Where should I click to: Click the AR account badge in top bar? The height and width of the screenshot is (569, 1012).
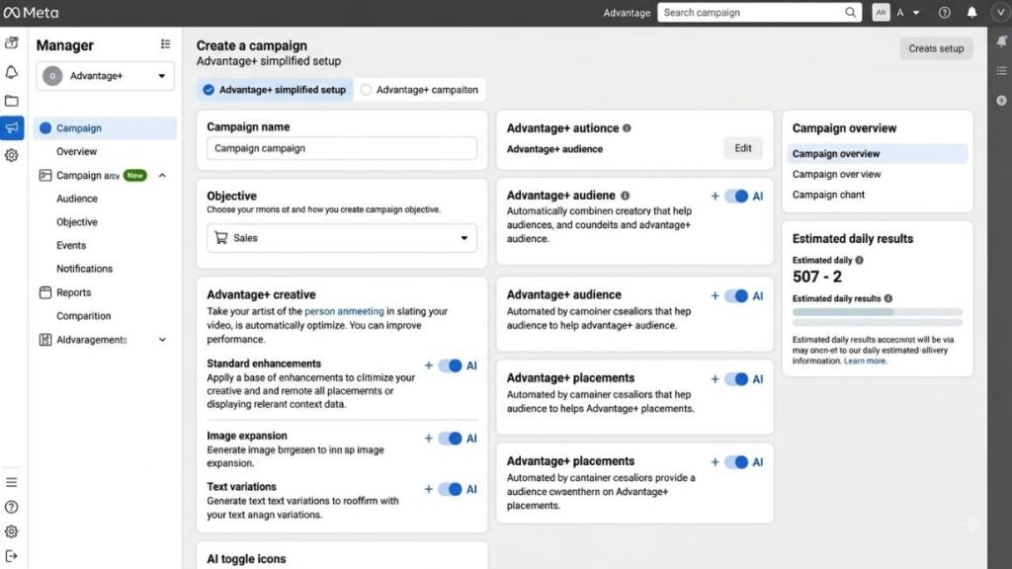point(881,12)
